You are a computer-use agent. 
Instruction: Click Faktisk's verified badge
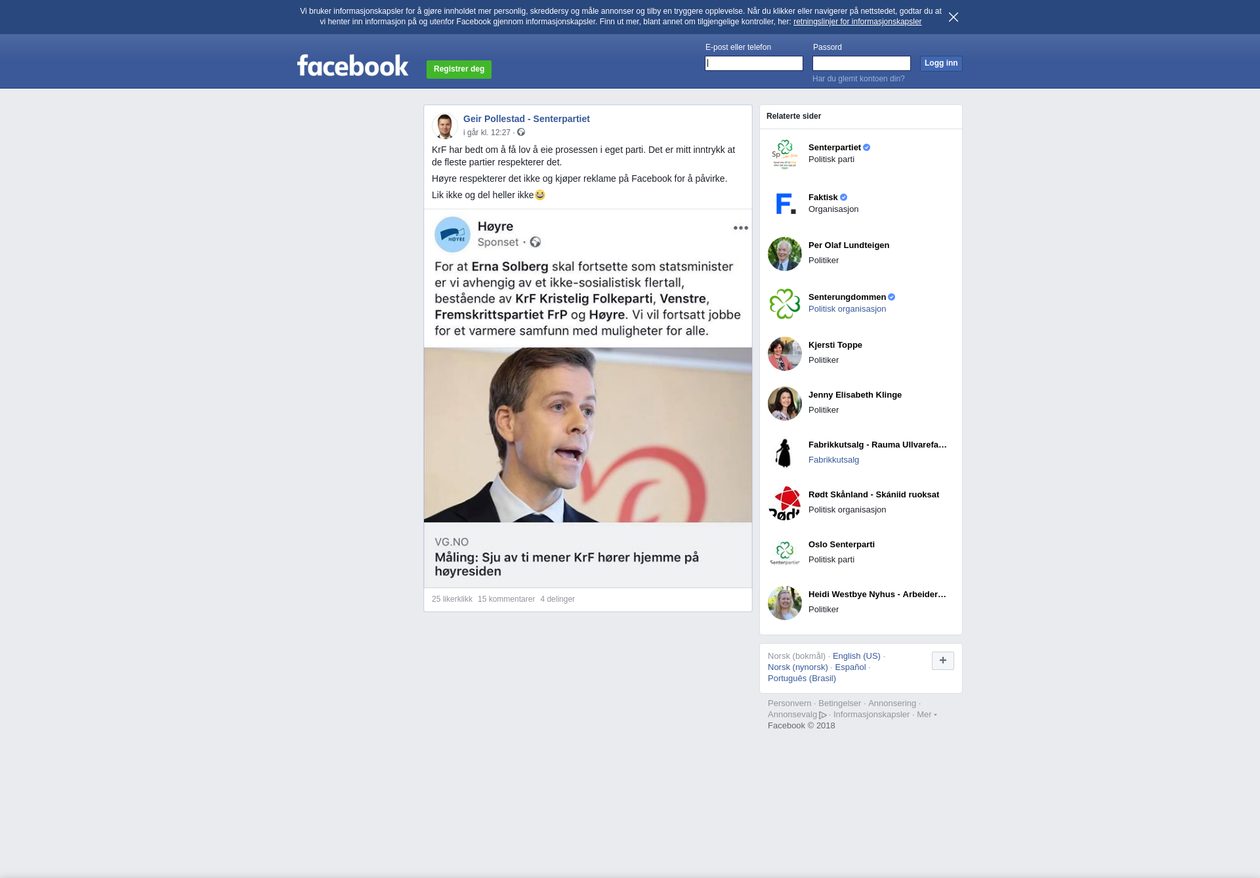pos(844,198)
